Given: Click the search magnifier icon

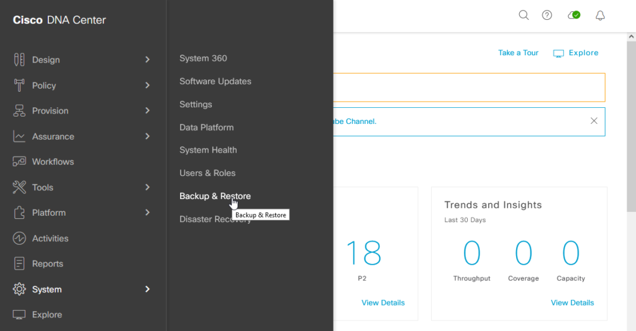Looking at the screenshot, I should tap(524, 15).
